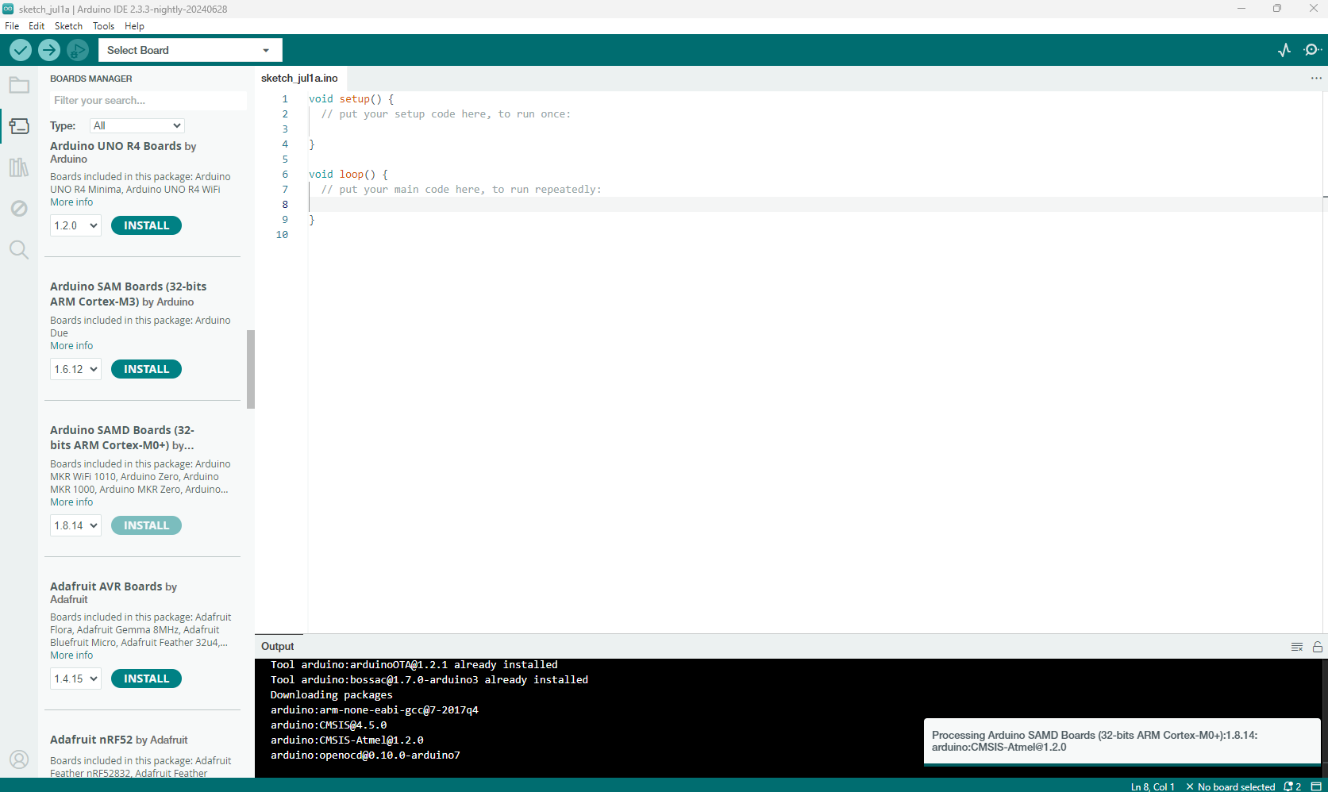Install Adafruit AVR Boards package
Image resolution: width=1328 pixels, height=792 pixels.
[146, 679]
